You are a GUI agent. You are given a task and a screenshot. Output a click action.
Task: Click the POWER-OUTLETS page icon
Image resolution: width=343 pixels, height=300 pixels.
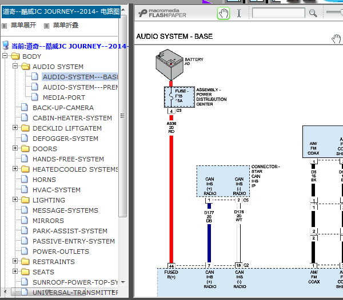(25, 251)
